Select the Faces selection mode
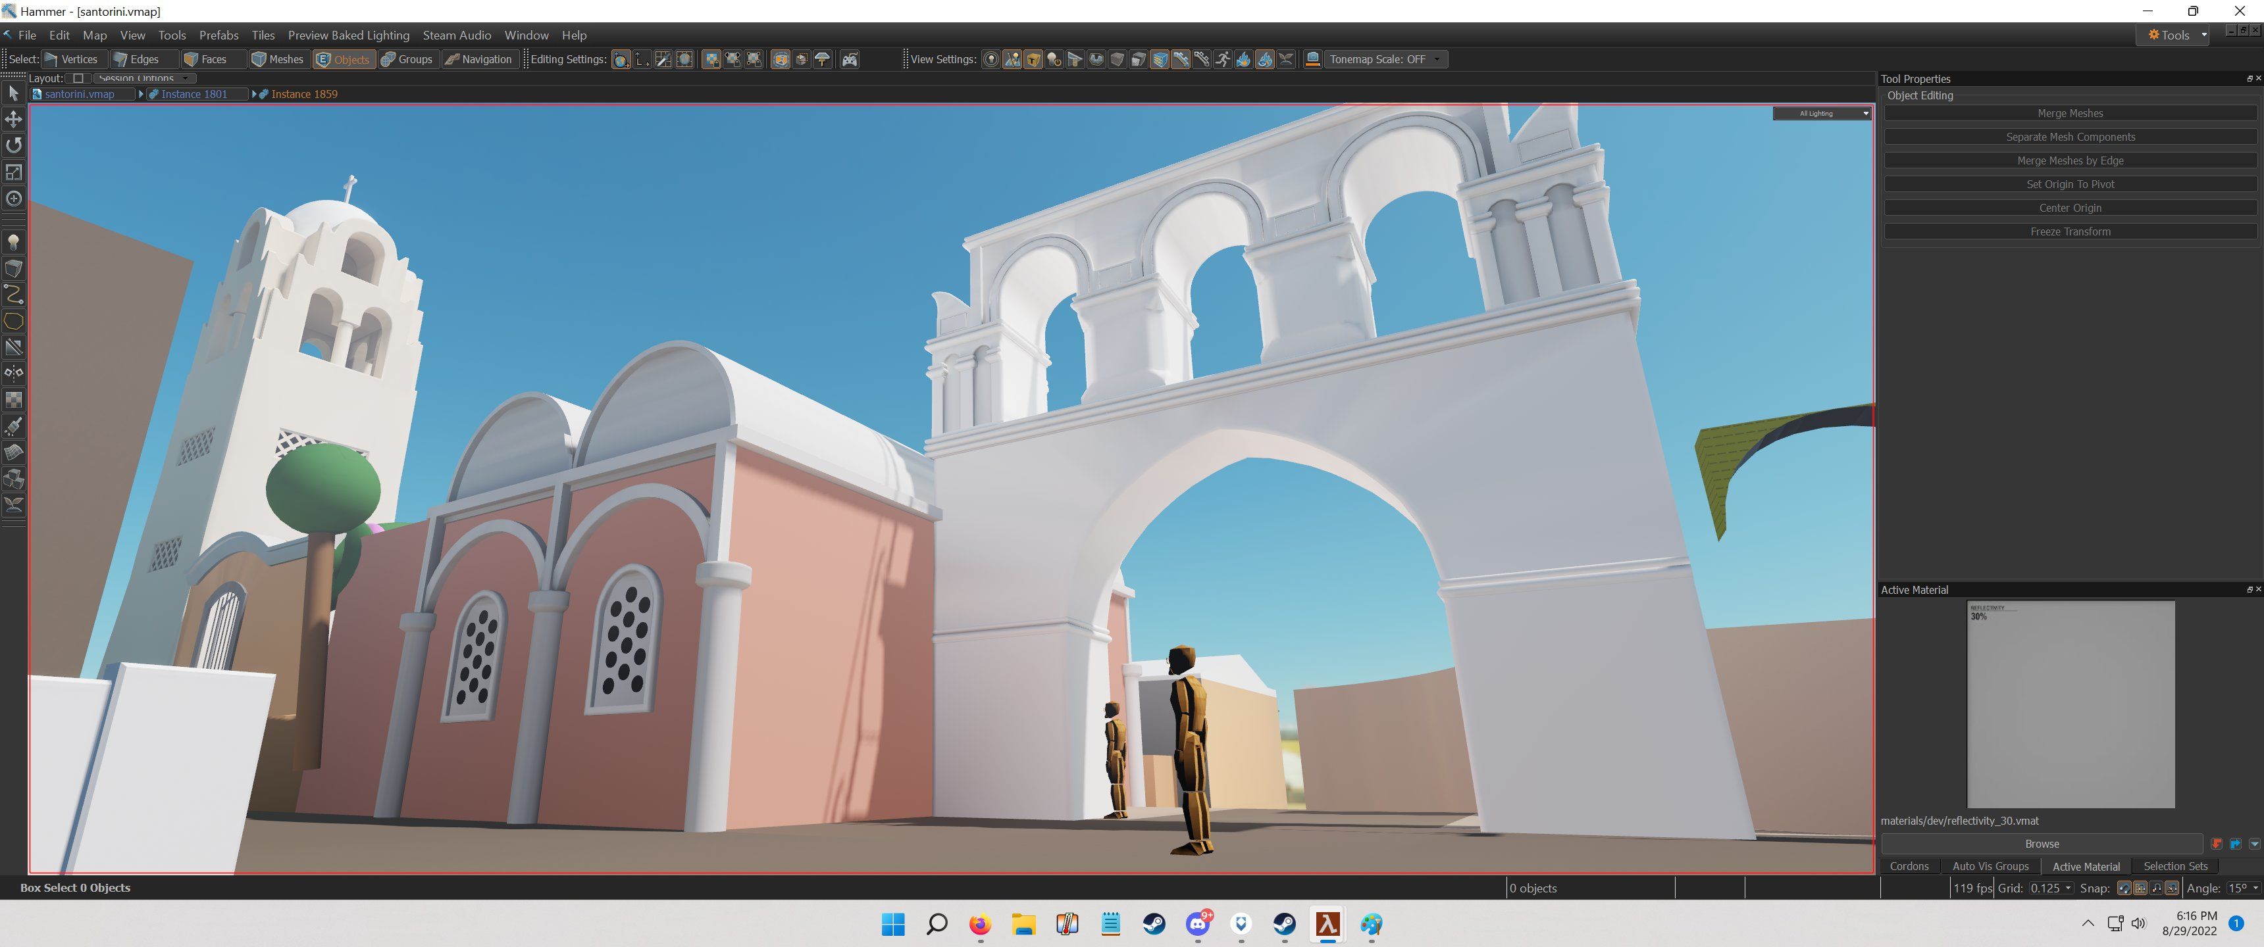The width and height of the screenshot is (2264, 947). pyautogui.click(x=208, y=59)
